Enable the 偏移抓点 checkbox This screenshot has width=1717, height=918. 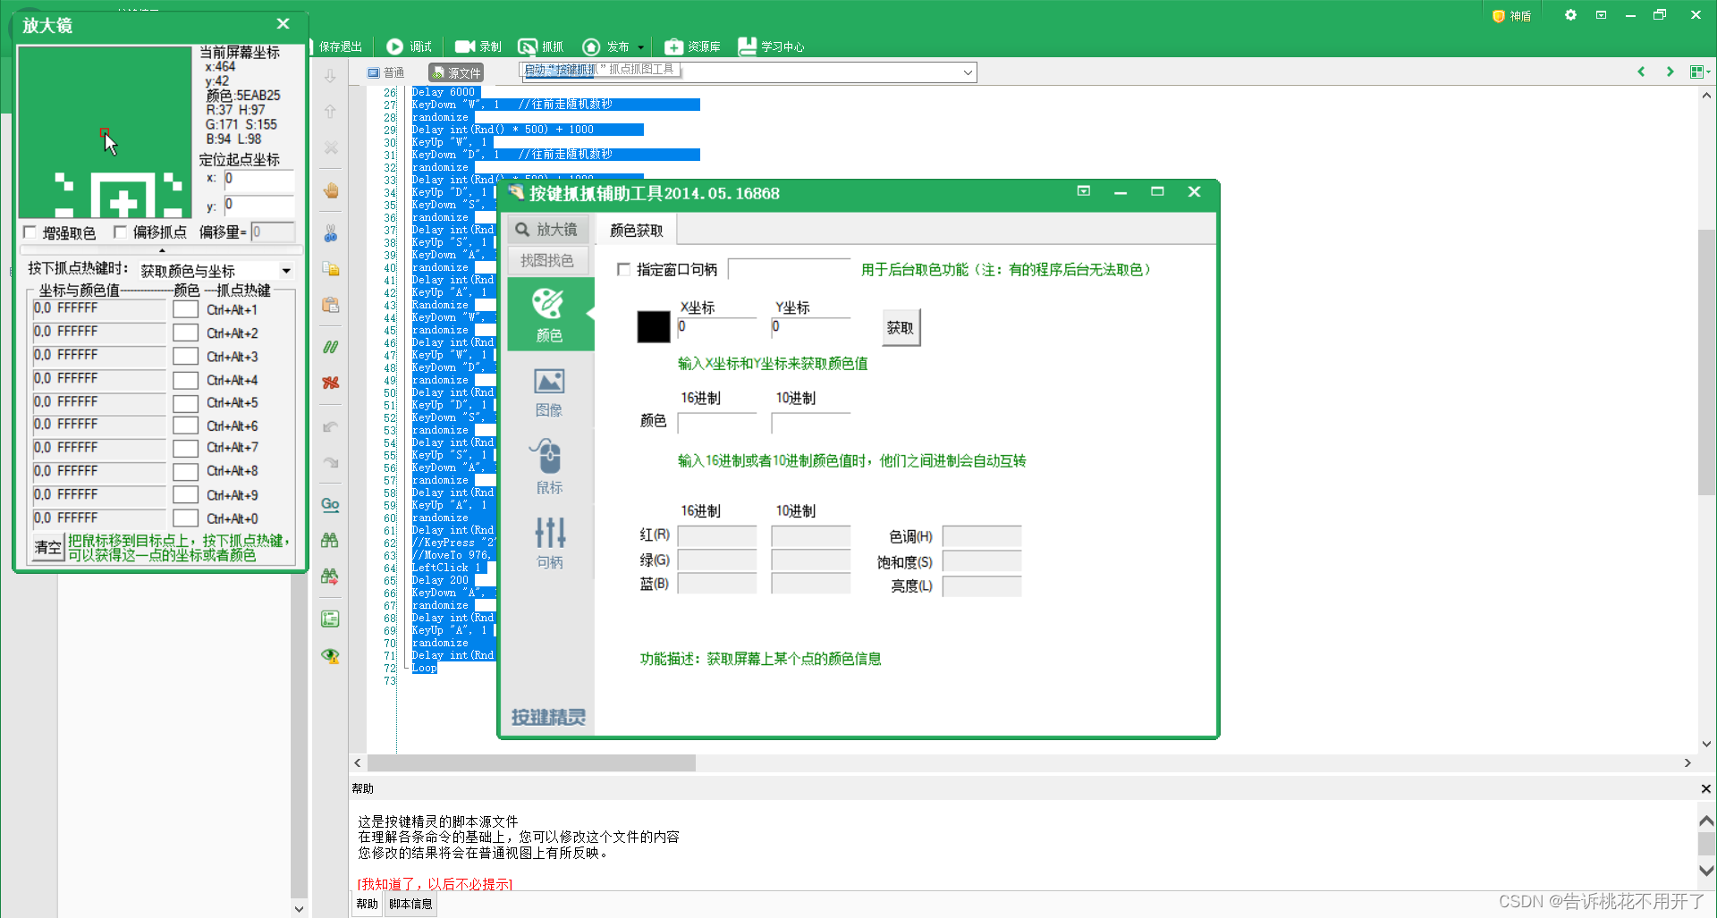[x=120, y=232]
